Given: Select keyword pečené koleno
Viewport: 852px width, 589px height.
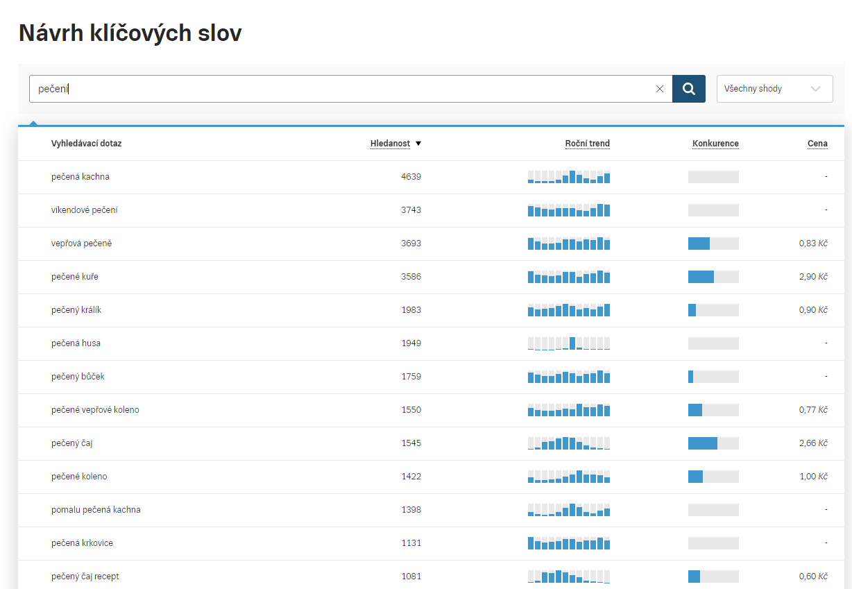Looking at the screenshot, I should 79,477.
